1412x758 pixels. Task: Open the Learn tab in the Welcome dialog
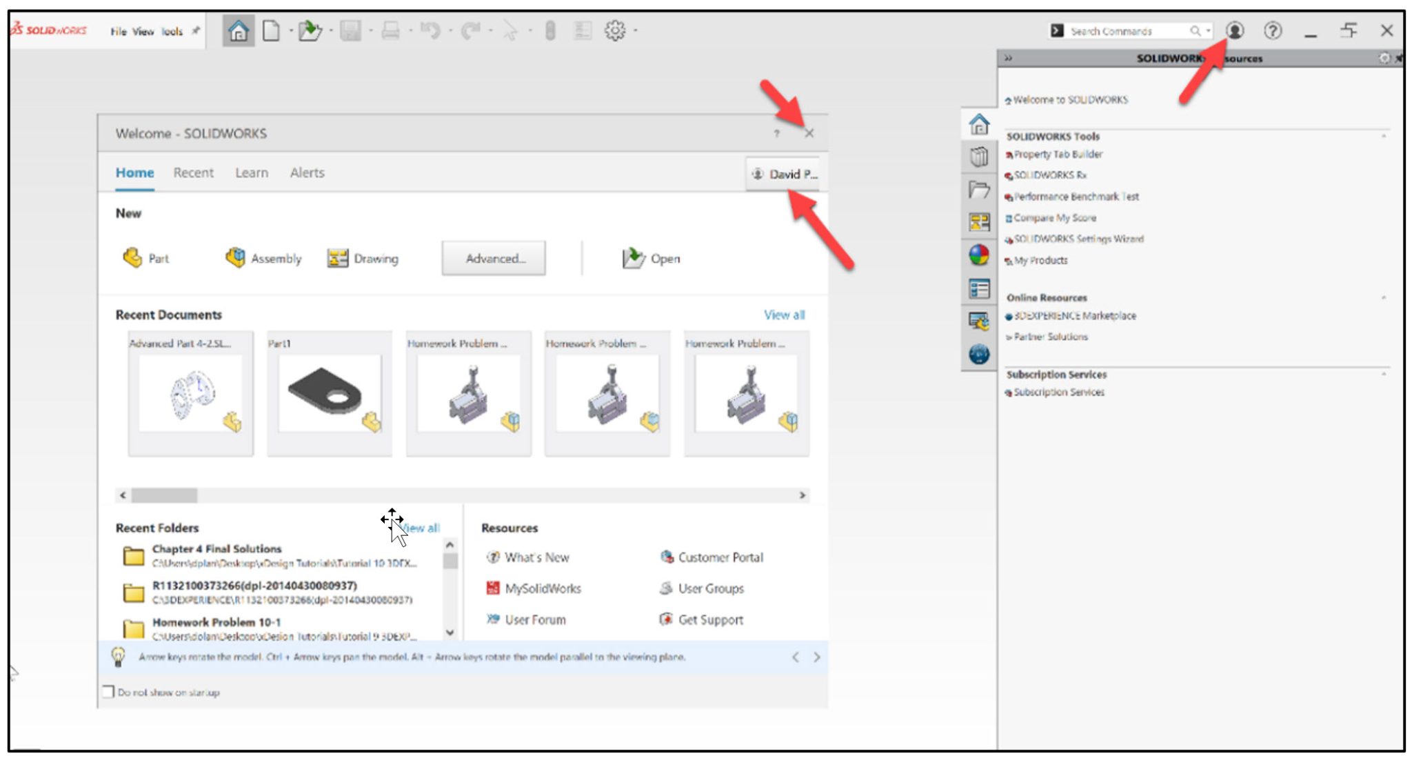point(252,172)
